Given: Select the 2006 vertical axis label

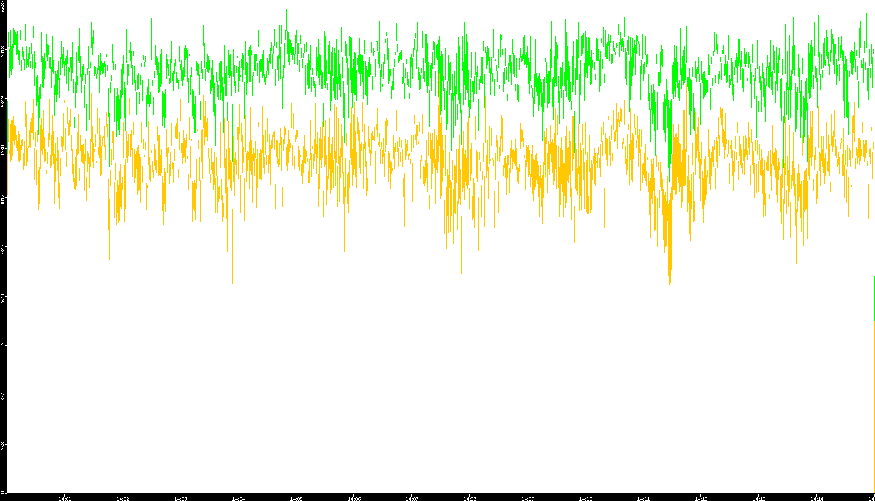Looking at the screenshot, I should [3, 348].
